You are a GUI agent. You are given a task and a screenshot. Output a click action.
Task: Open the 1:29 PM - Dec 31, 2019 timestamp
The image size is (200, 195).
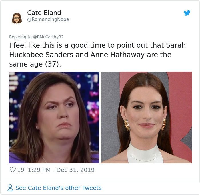click(61, 170)
